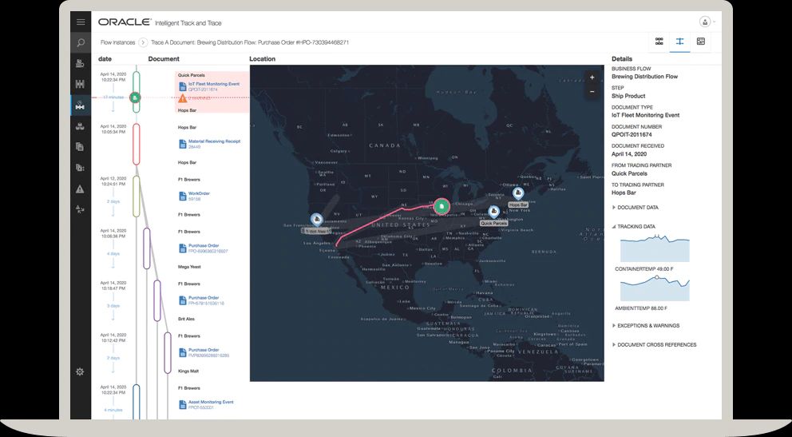
Task: Switch to the flow diagram view icon
Action: pyautogui.click(x=659, y=42)
